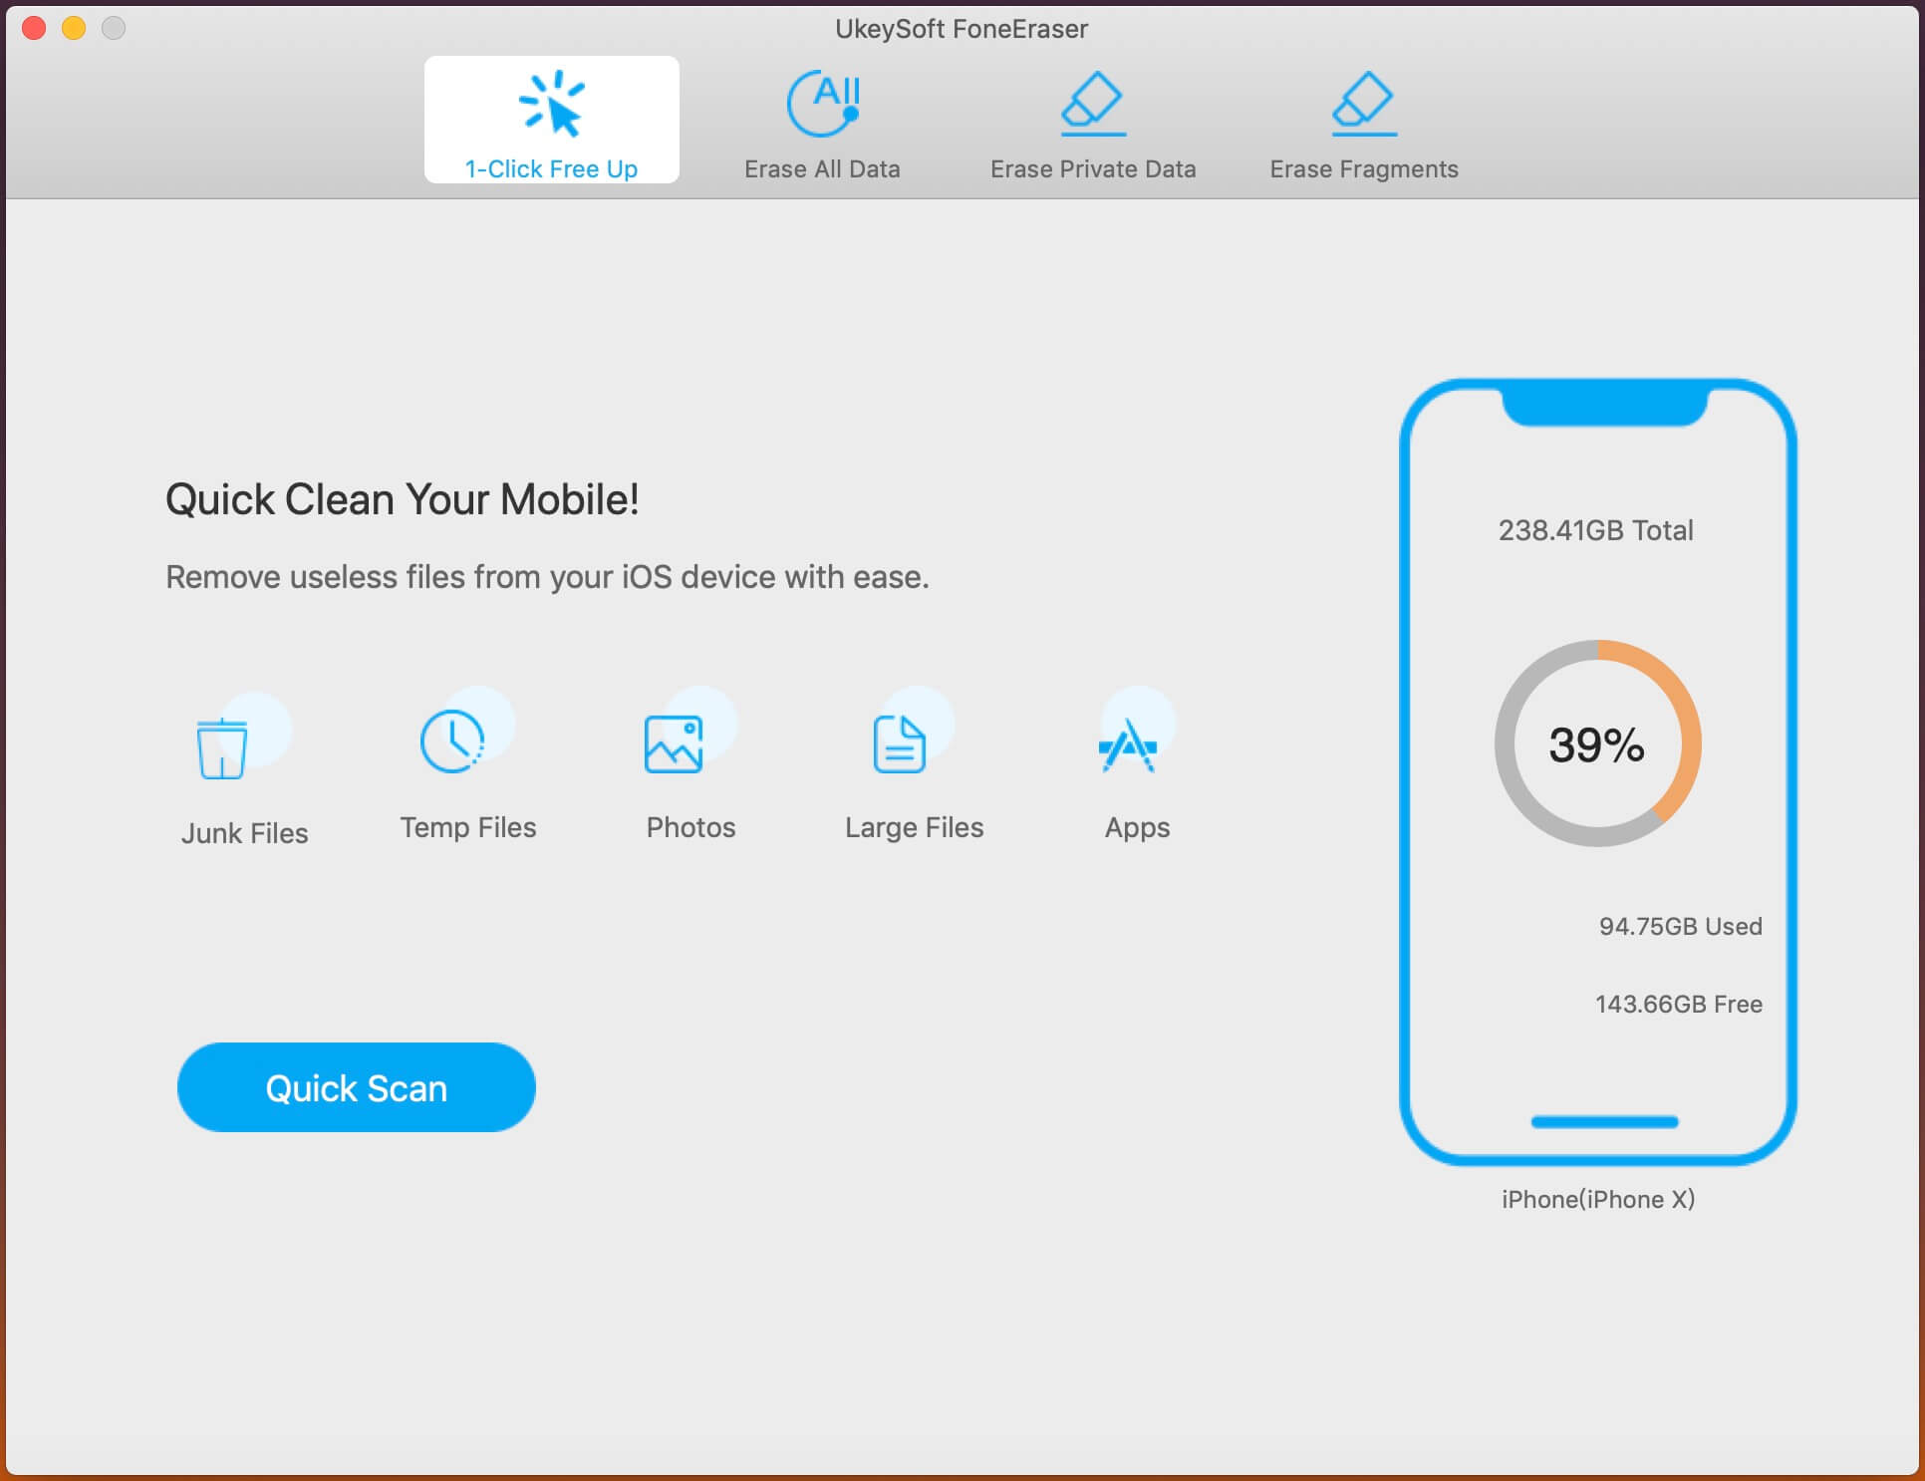
Task: Click the Quick Scan button
Action: click(356, 1086)
